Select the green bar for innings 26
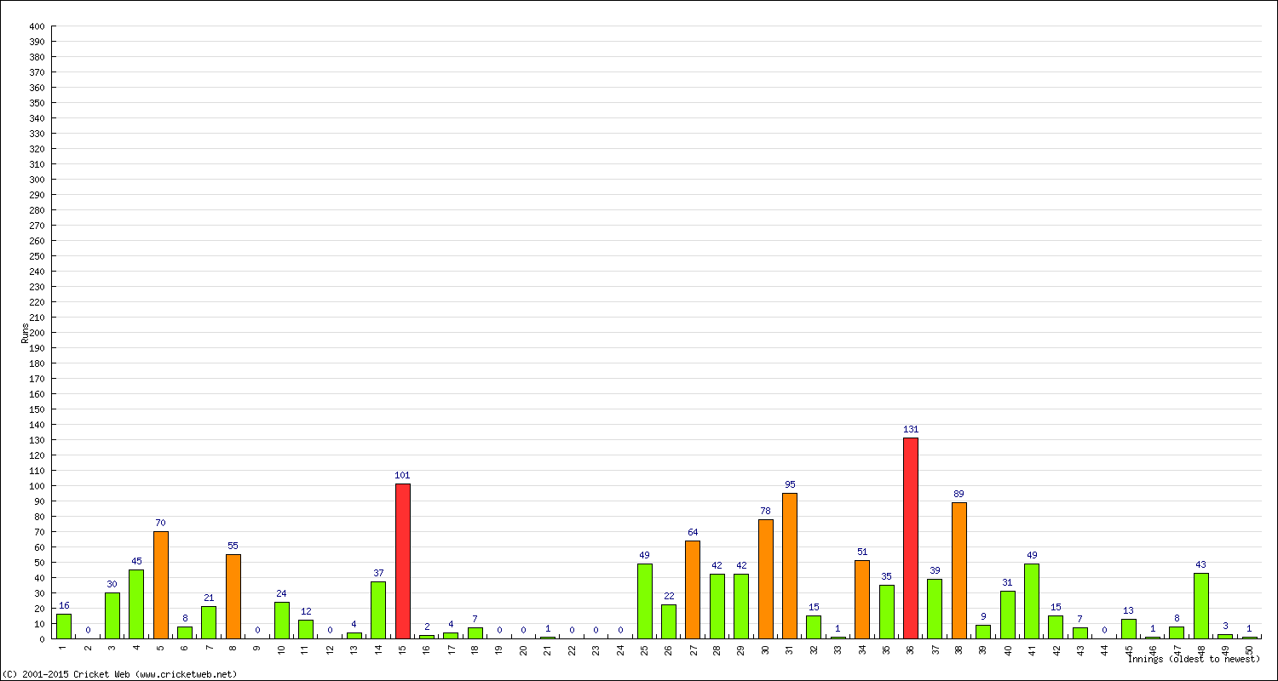1278x681 pixels. (669, 621)
